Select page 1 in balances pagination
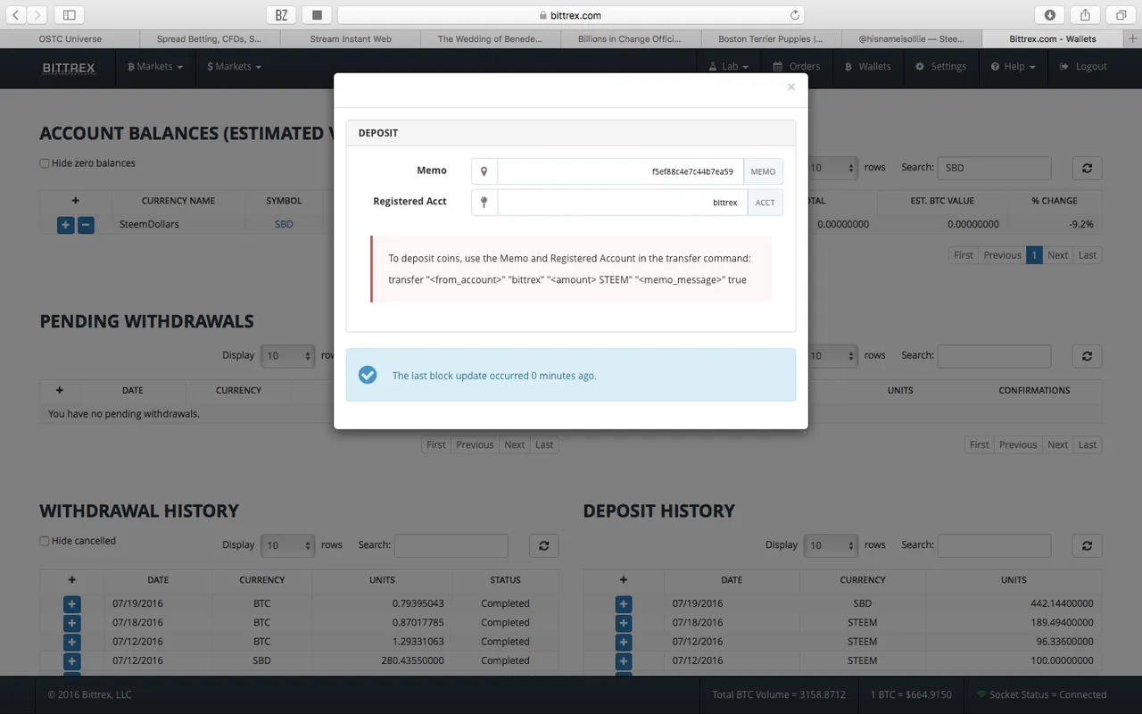1142x714 pixels. (1034, 255)
